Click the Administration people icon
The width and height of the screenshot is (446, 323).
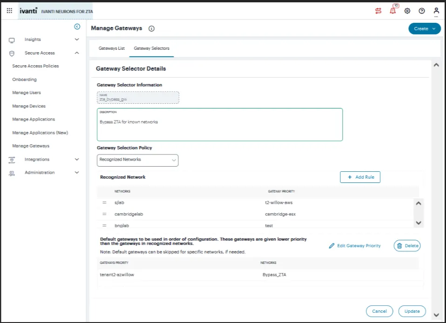(x=12, y=173)
